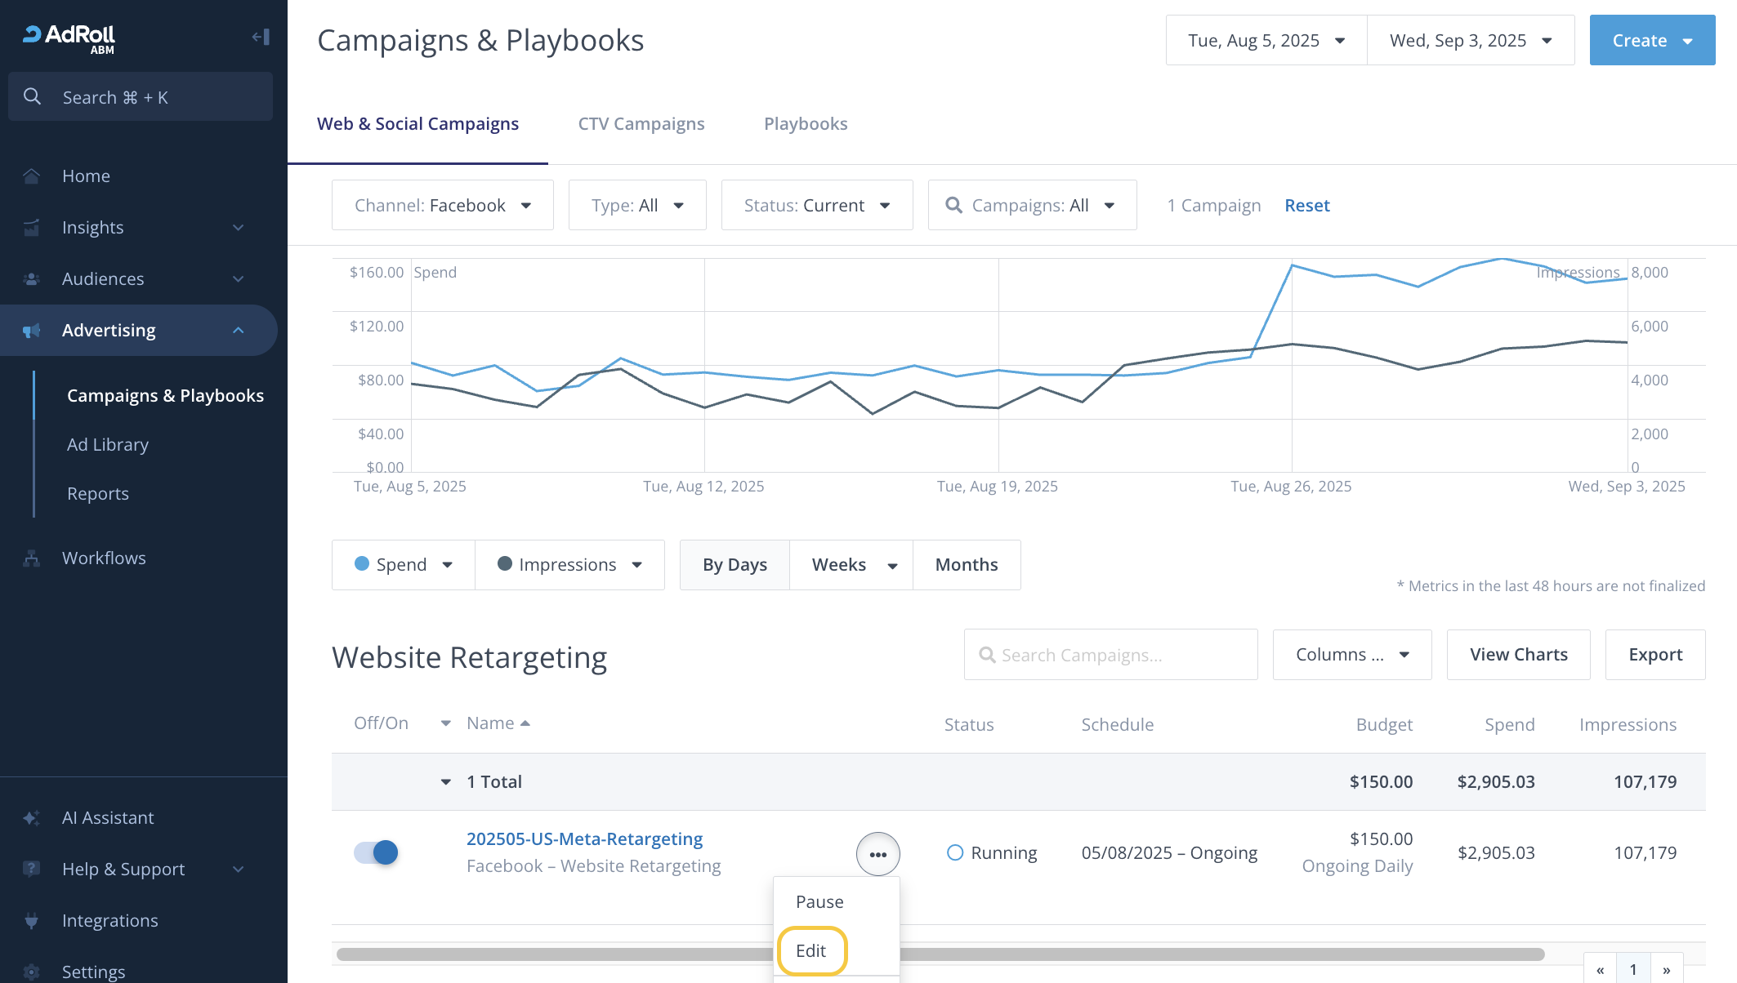This screenshot has height=983, width=1737.
Task: Click the Home house icon
Action: (32, 176)
